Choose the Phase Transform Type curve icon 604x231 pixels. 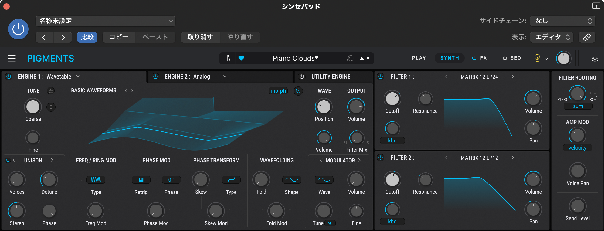[x=231, y=180]
